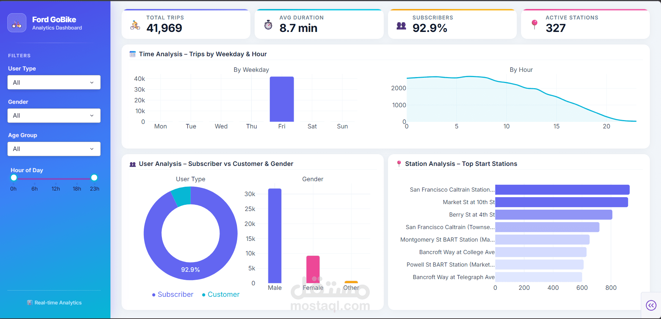Viewport: 661px width, 319px height.
Task: Collapse the panel using the double-chevron button
Action: (651, 305)
